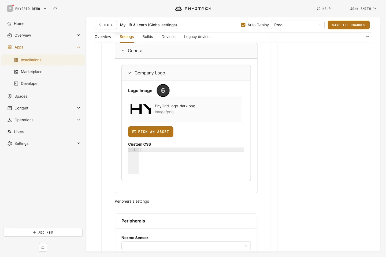
Task: Switch to the Devices tab
Action: 169,37
